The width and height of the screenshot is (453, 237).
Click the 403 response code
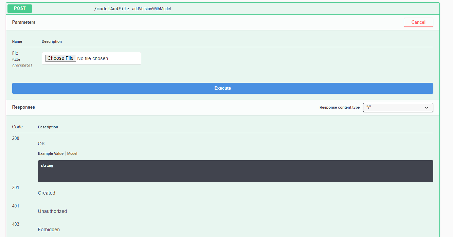click(x=16, y=224)
